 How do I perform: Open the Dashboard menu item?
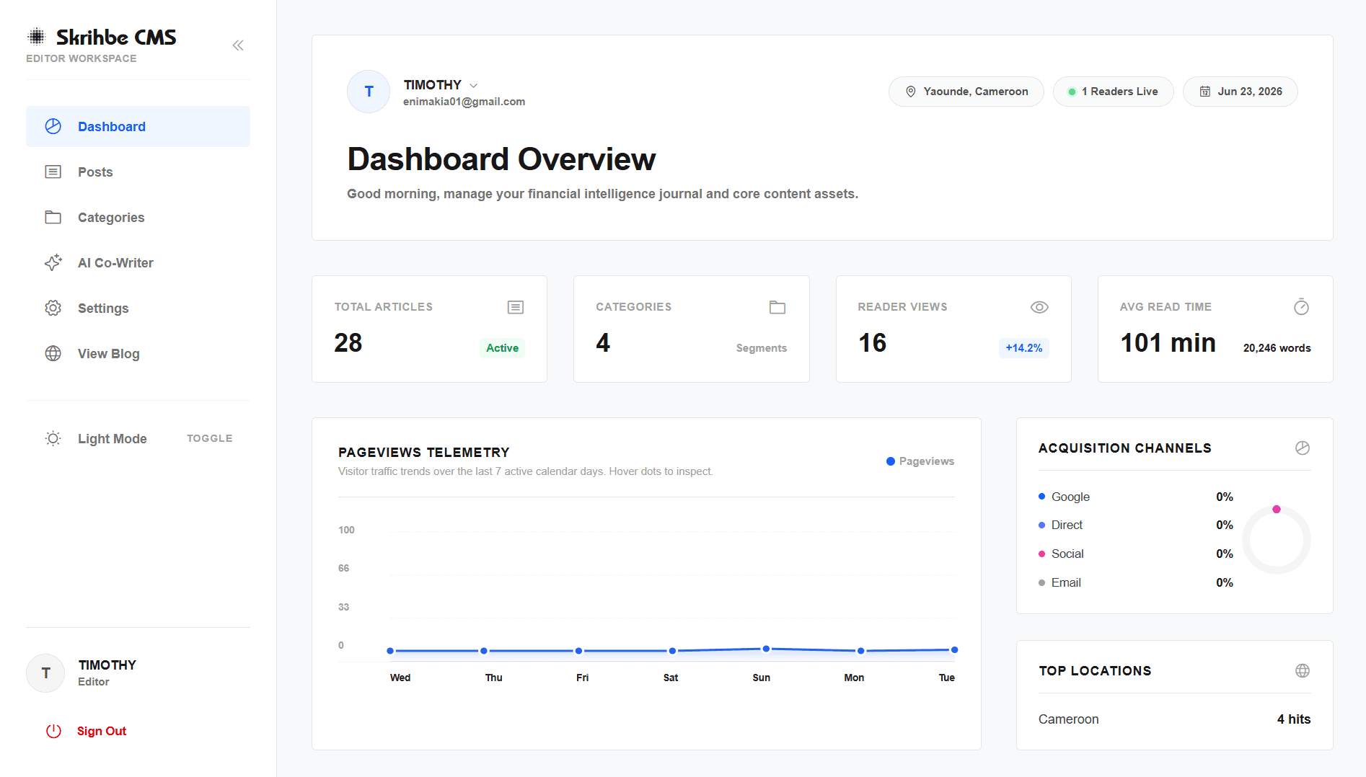point(138,127)
